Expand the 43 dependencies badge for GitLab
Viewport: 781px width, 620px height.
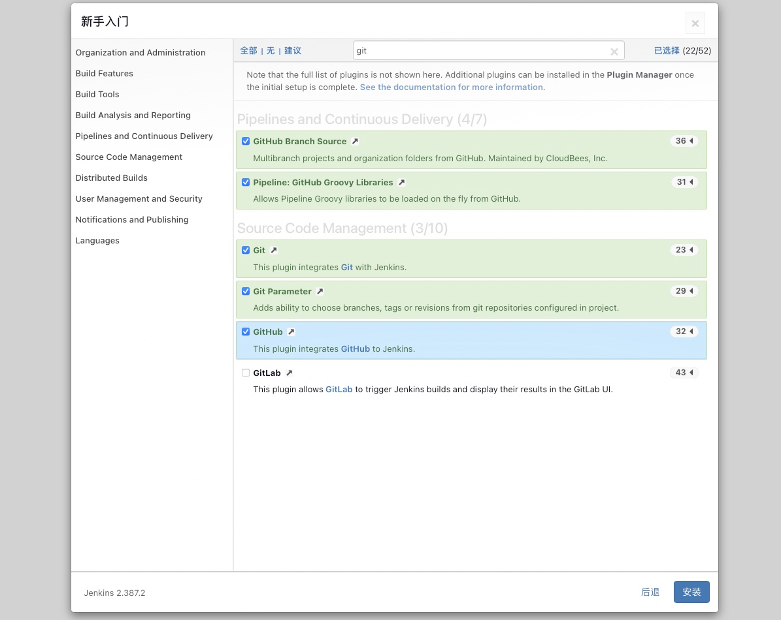(684, 373)
